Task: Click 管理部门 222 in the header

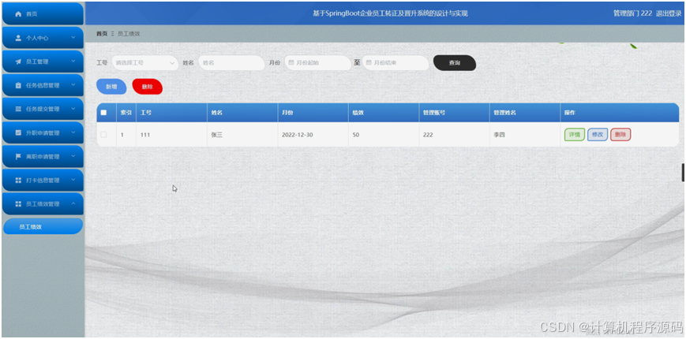Action: (632, 13)
